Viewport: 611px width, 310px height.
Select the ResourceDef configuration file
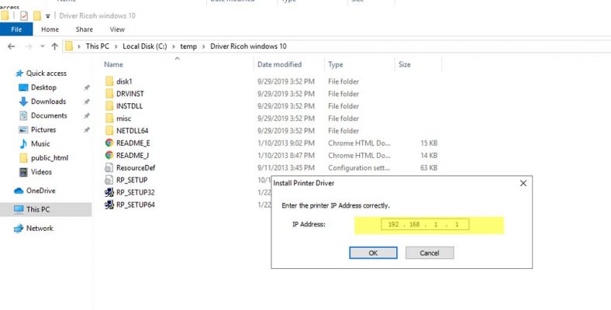pos(136,167)
